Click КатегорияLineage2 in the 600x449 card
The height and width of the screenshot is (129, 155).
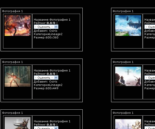point(48,85)
